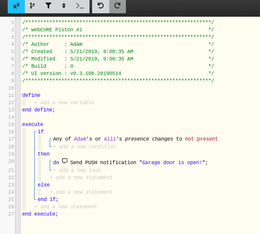Image resolution: width=260 pixels, height=234 pixels.
Task: Click line number 10 in gutter
Action: click(x=11, y=88)
